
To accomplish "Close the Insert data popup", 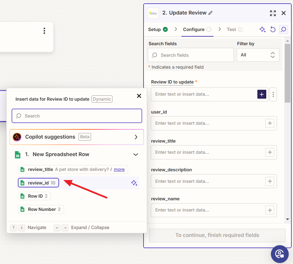I will point(139,96).
